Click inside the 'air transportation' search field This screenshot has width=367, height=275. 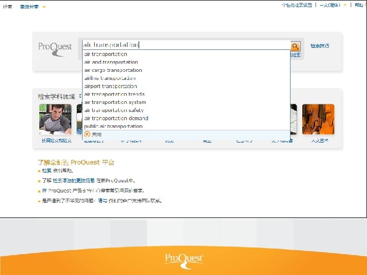tap(187, 45)
